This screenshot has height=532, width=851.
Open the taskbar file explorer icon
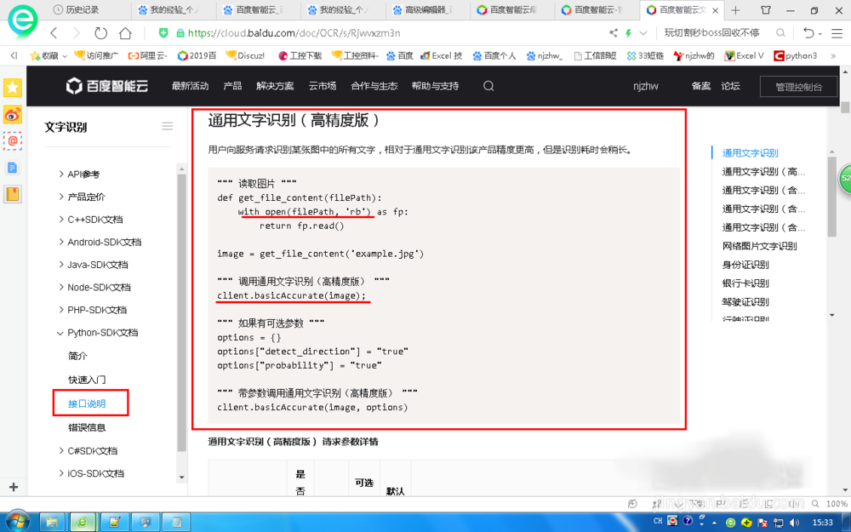[x=52, y=522]
